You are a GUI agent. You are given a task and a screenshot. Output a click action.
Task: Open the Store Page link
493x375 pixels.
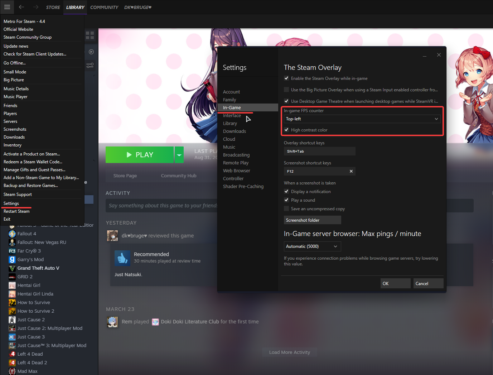click(125, 176)
